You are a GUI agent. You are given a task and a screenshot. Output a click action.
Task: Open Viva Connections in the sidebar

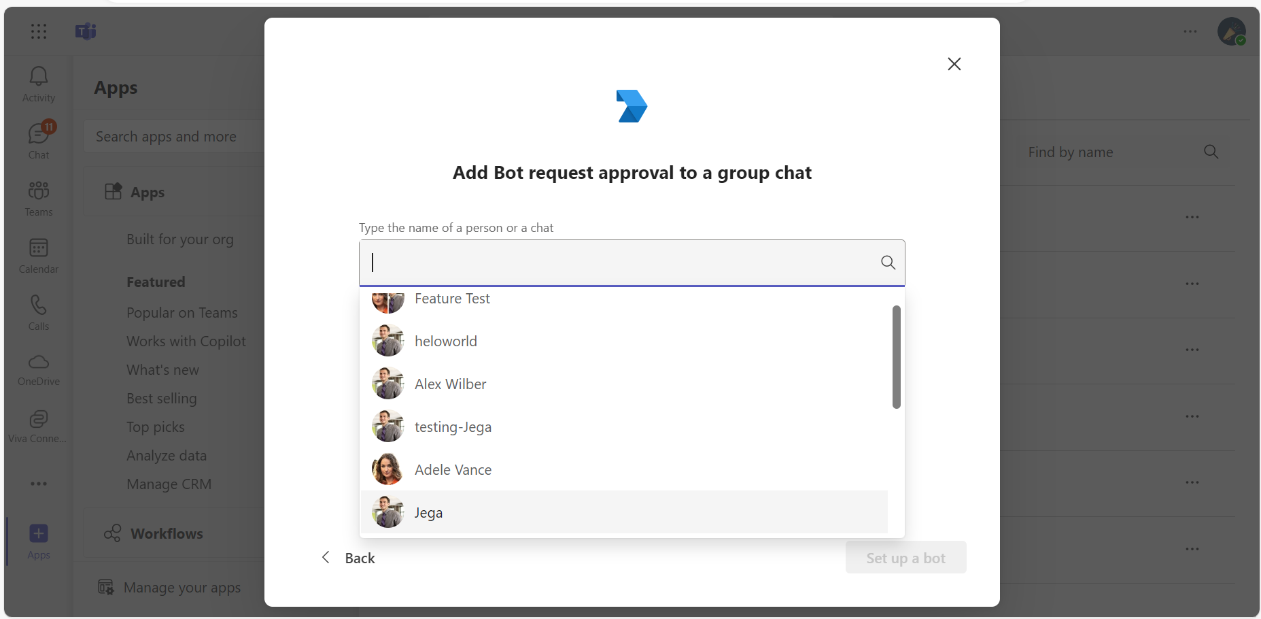tap(39, 426)
